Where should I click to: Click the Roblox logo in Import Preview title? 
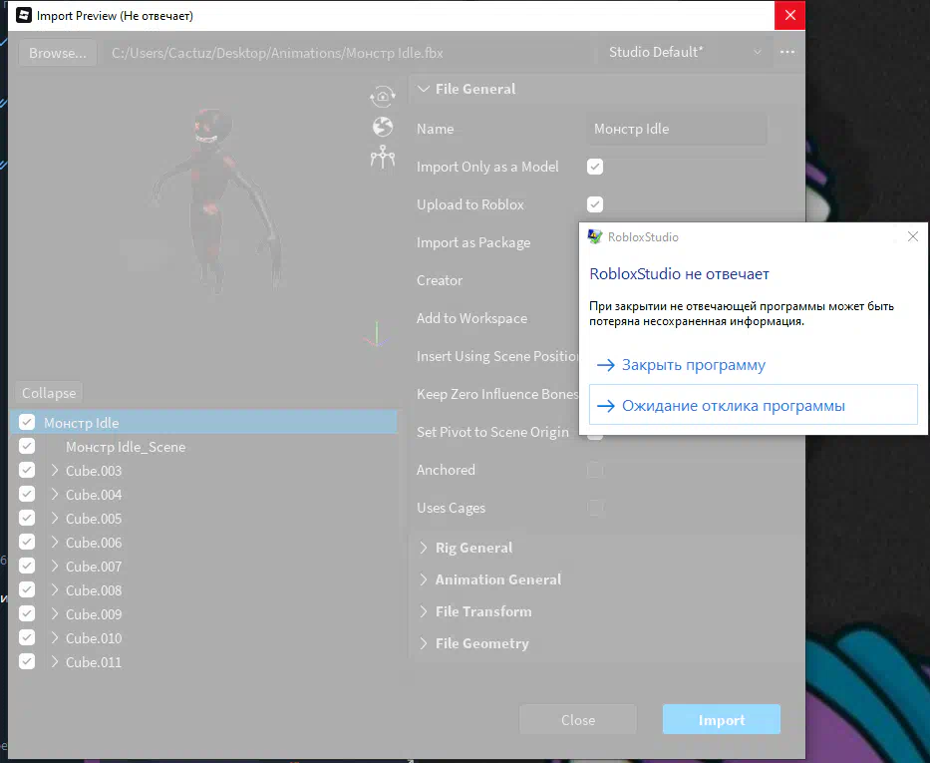point(24,15)
